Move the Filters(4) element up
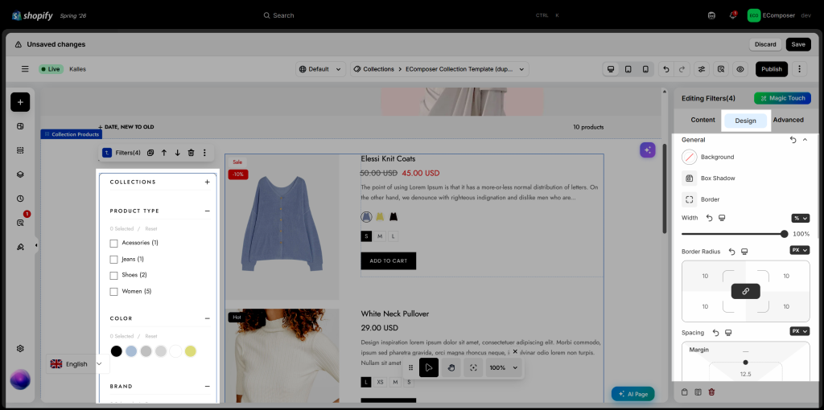 164,153
